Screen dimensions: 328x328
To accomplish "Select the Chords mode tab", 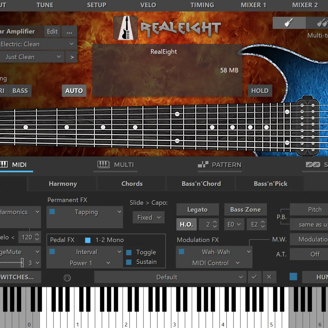I will point(132,184).
